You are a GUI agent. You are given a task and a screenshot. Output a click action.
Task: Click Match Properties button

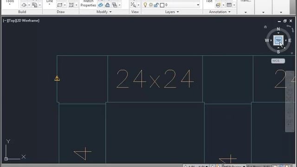coord(88,4)
